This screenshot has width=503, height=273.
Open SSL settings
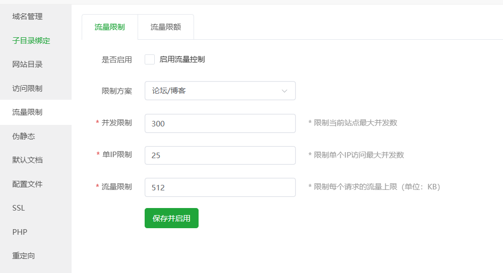[x=19, y=208]
